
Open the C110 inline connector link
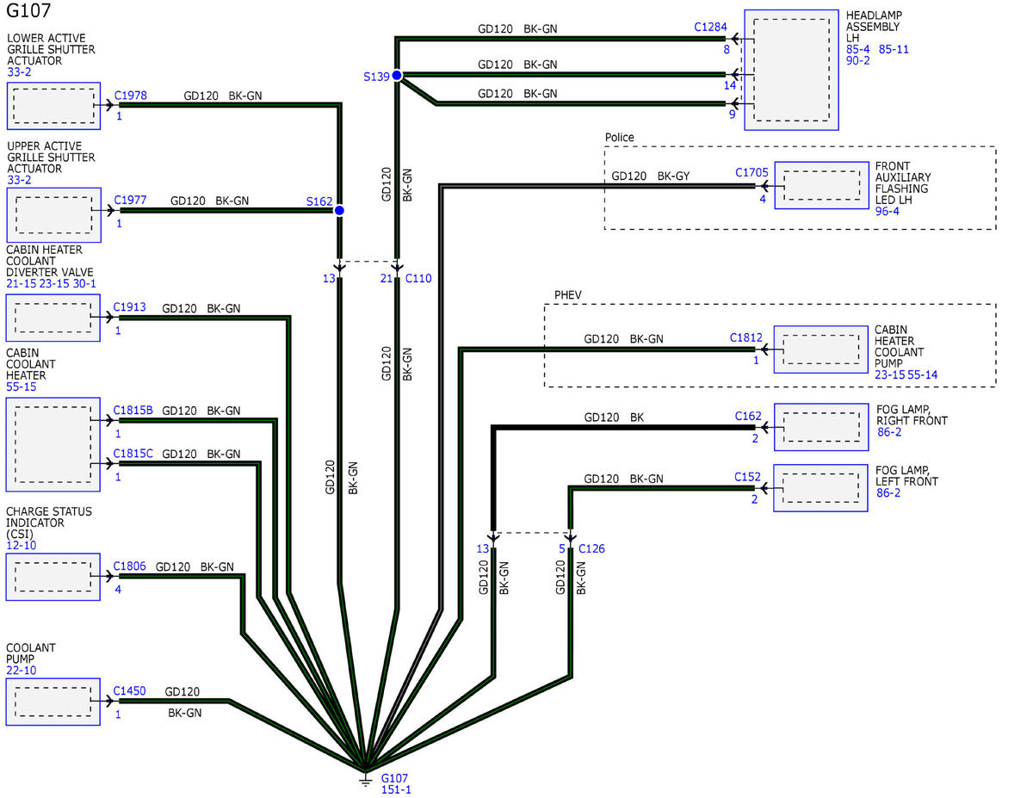coord(418,278)
